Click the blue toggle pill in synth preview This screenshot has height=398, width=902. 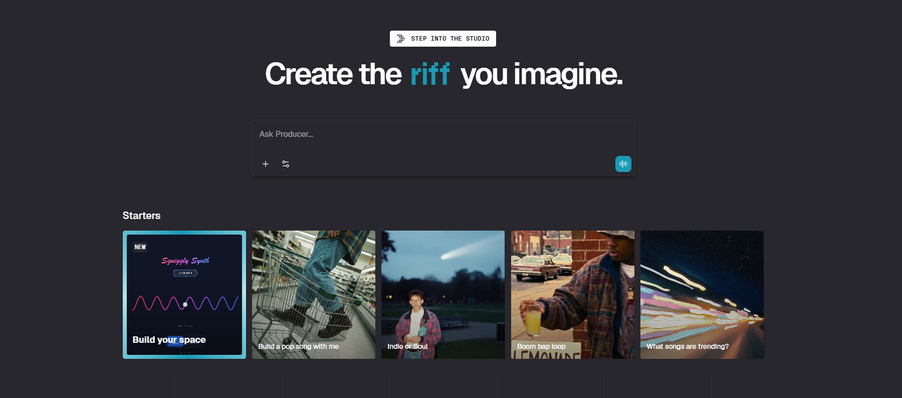[175, 341]
